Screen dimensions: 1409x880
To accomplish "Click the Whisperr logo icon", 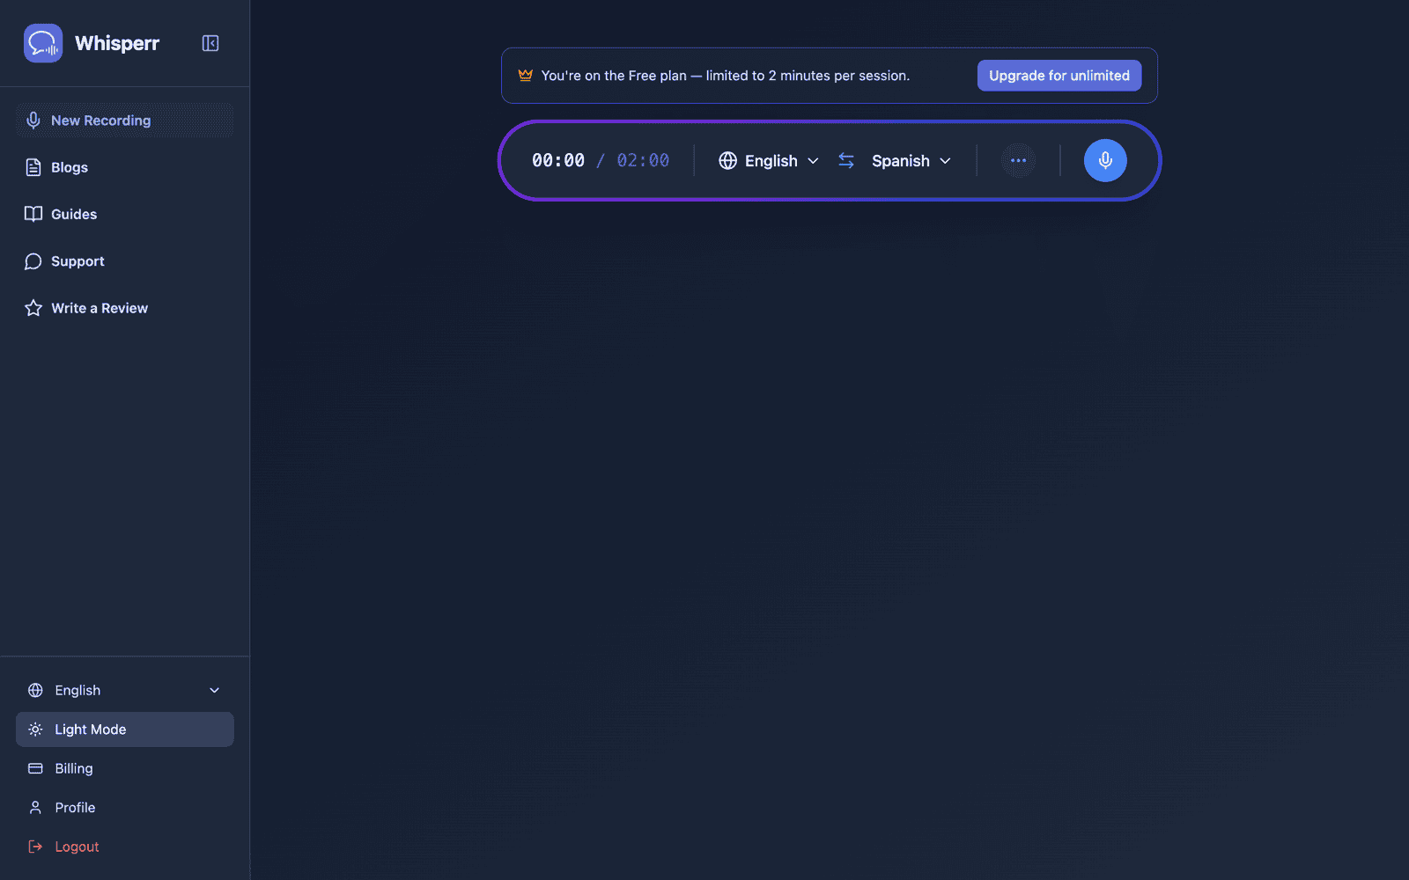I will coord(43,43).
